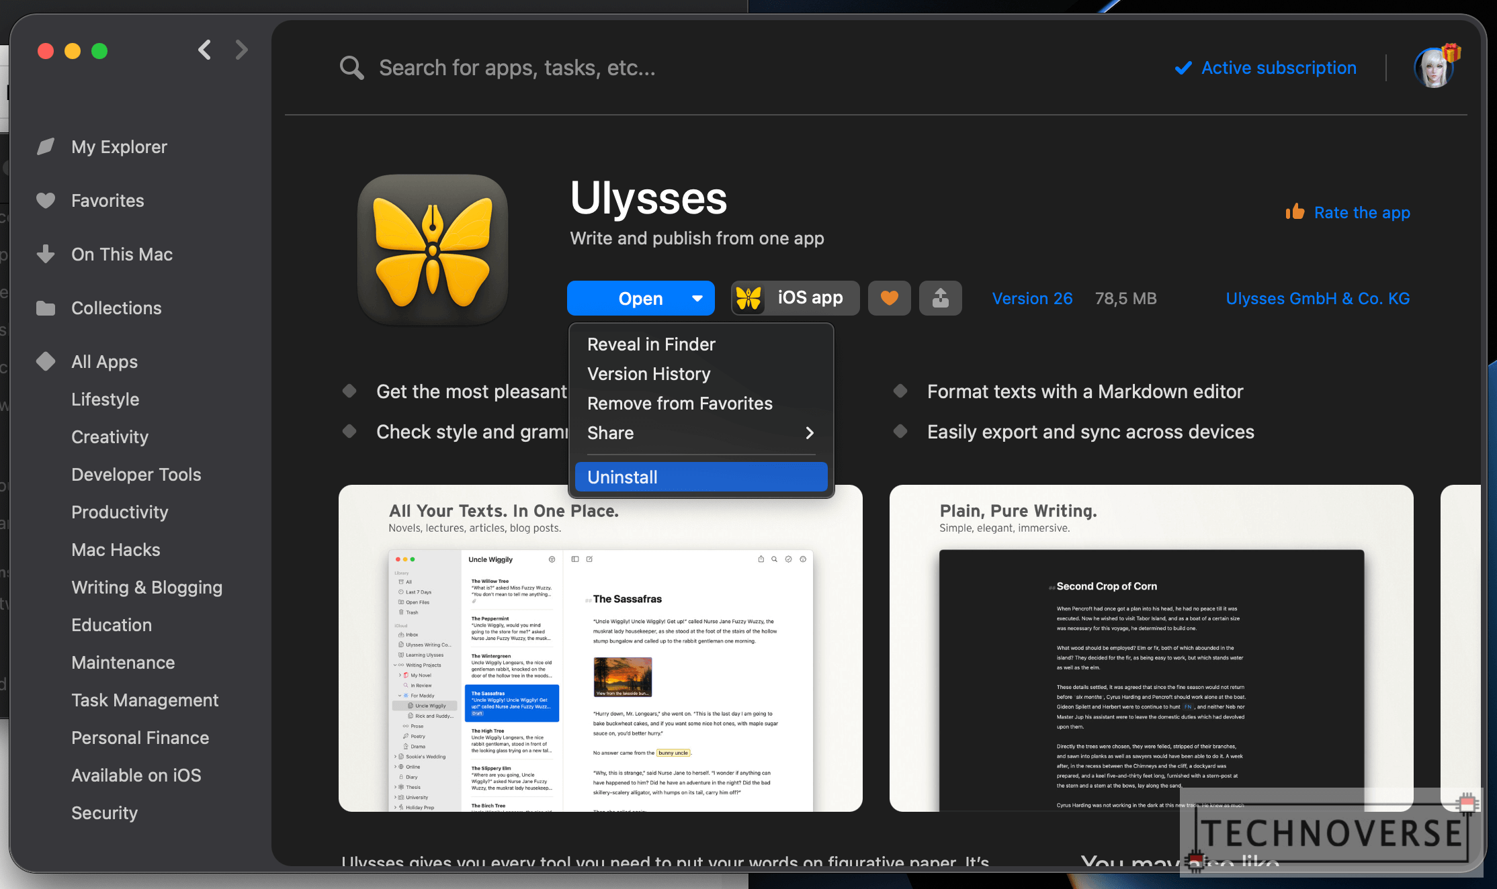The height and width of the screenshot is (889, 1497).
Task: Select the Lifestyle category
Action: point(105,399)
